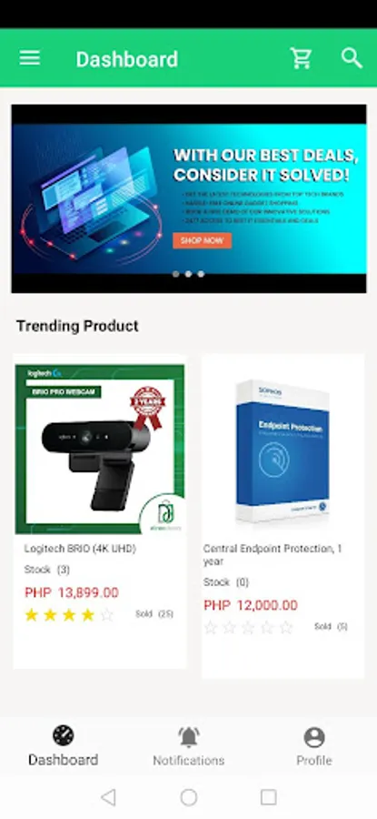This screenshot has width=377, height=819.
Task: Open Central Endpoint Protection, 1 year title
Action: tap(273, 555)
